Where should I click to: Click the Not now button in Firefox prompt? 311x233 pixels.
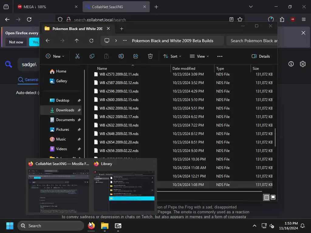click(16, 42)
